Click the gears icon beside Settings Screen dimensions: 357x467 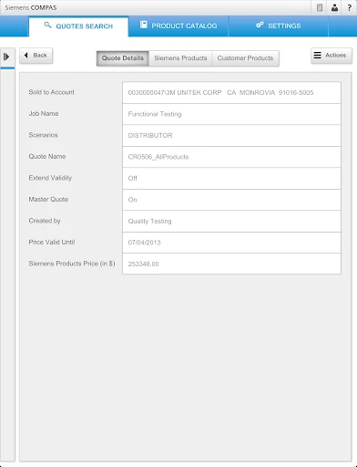coord(260,25)
